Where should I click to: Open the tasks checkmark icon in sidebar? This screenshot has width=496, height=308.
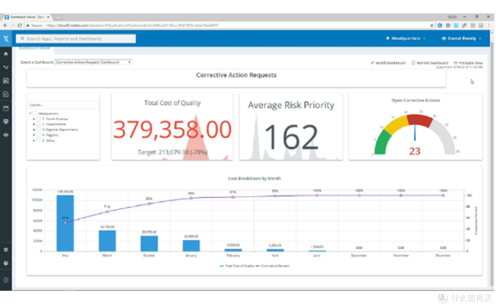6,94
